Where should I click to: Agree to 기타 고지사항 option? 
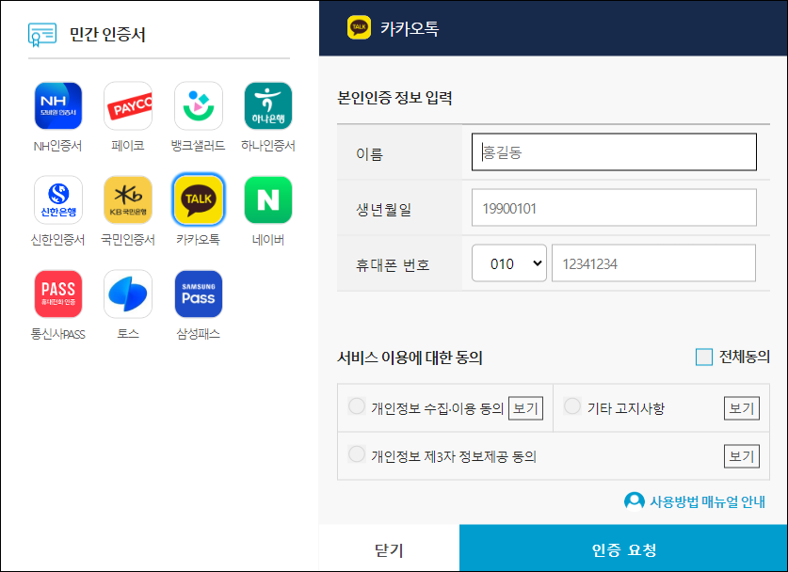[572, 406]
